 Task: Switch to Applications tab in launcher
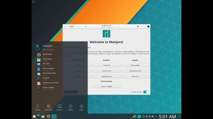[49, 107]
